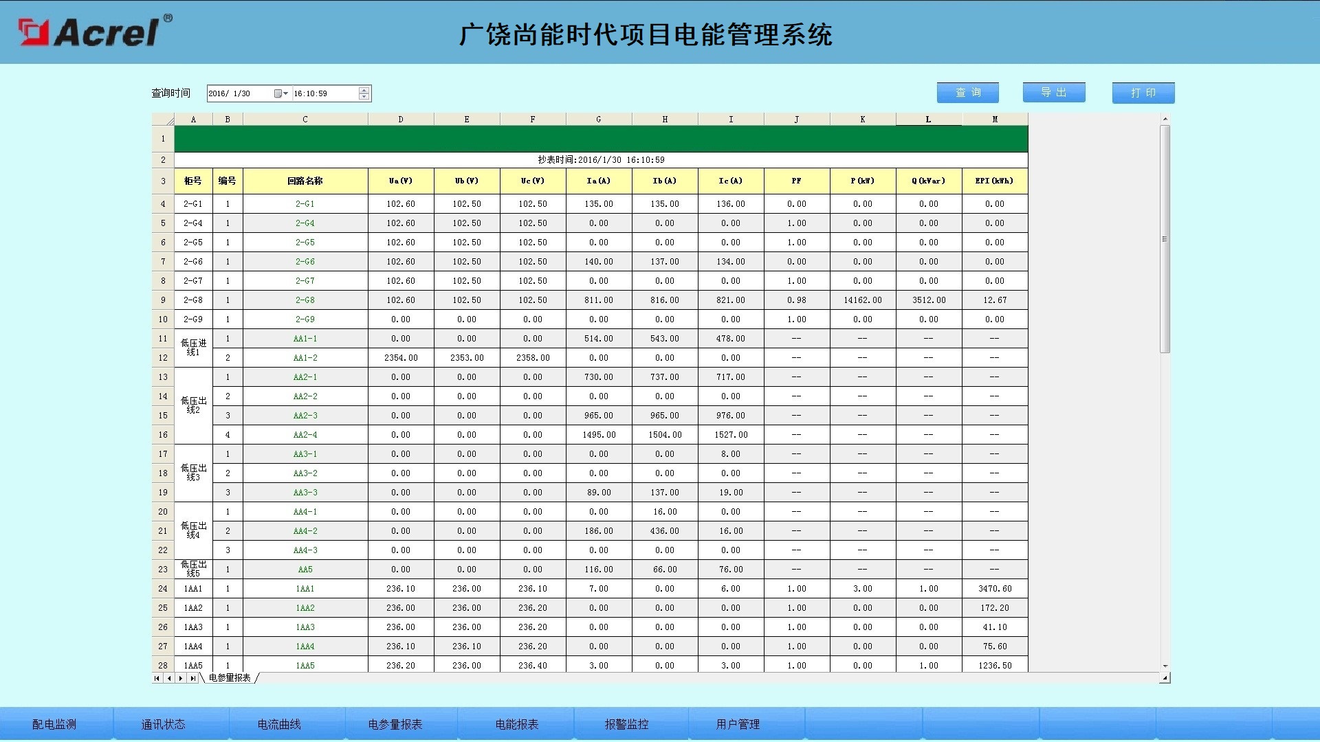Click the 导出 export button

click(1053, 93)
